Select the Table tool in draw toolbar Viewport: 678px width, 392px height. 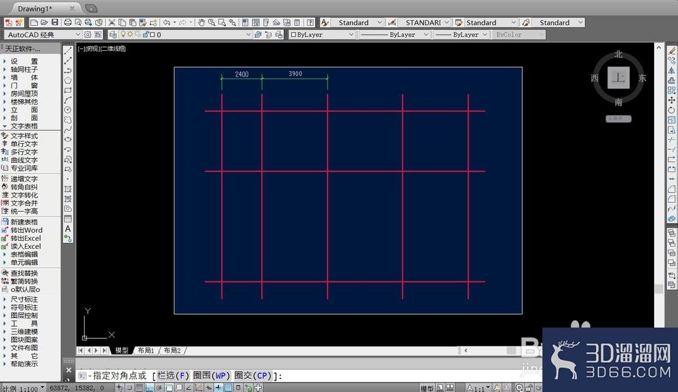point(68,219)
